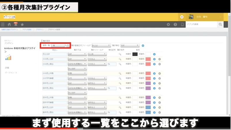The image size is (231, 130).
Task: Click the help question mark icon
Action: (175, 25)
